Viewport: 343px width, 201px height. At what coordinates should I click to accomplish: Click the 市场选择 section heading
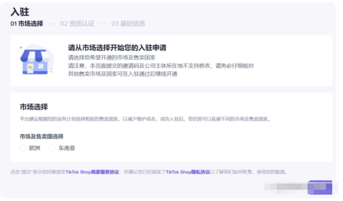click(x=34, y=107)
